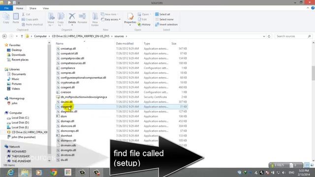Select Local Disk (D:)

pos(20,122)
